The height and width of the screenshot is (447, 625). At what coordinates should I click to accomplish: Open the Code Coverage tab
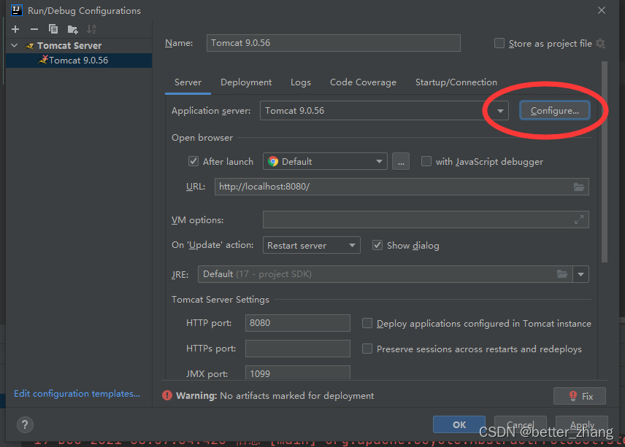pyautogui.click(x=363, y=82)
